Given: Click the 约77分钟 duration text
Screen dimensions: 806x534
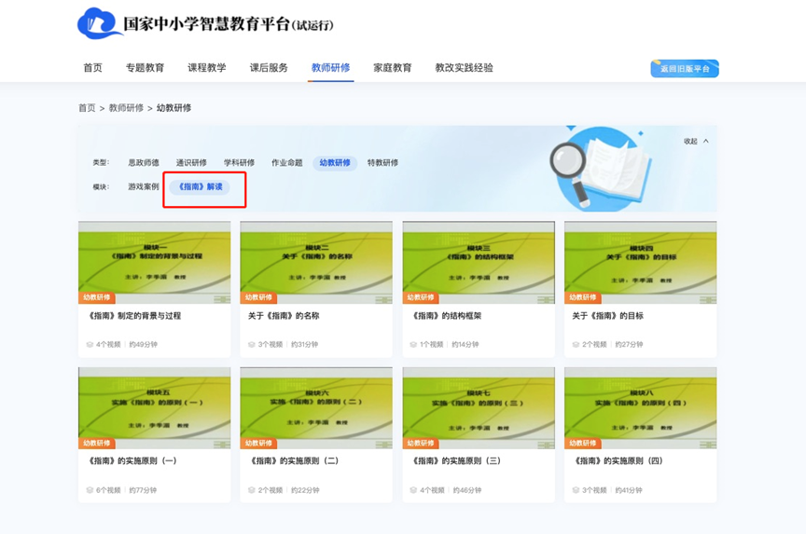Looking at the screenshot, I should click(x=143, y=490).
